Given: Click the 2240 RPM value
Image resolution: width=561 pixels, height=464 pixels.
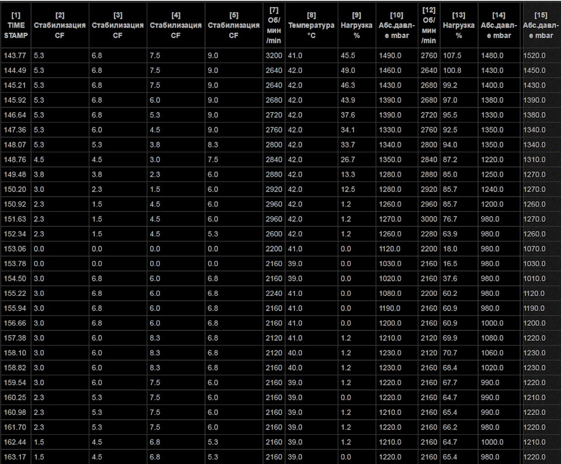Looking at the screenshot, I should point(273,293).
